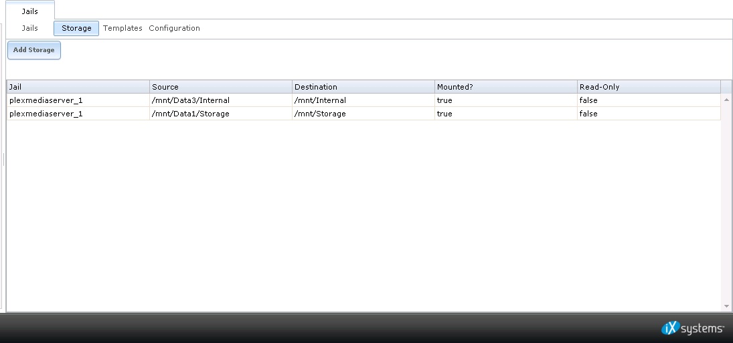Sort by the Source column header
733x343 pixels.
(x=221, y=87)
